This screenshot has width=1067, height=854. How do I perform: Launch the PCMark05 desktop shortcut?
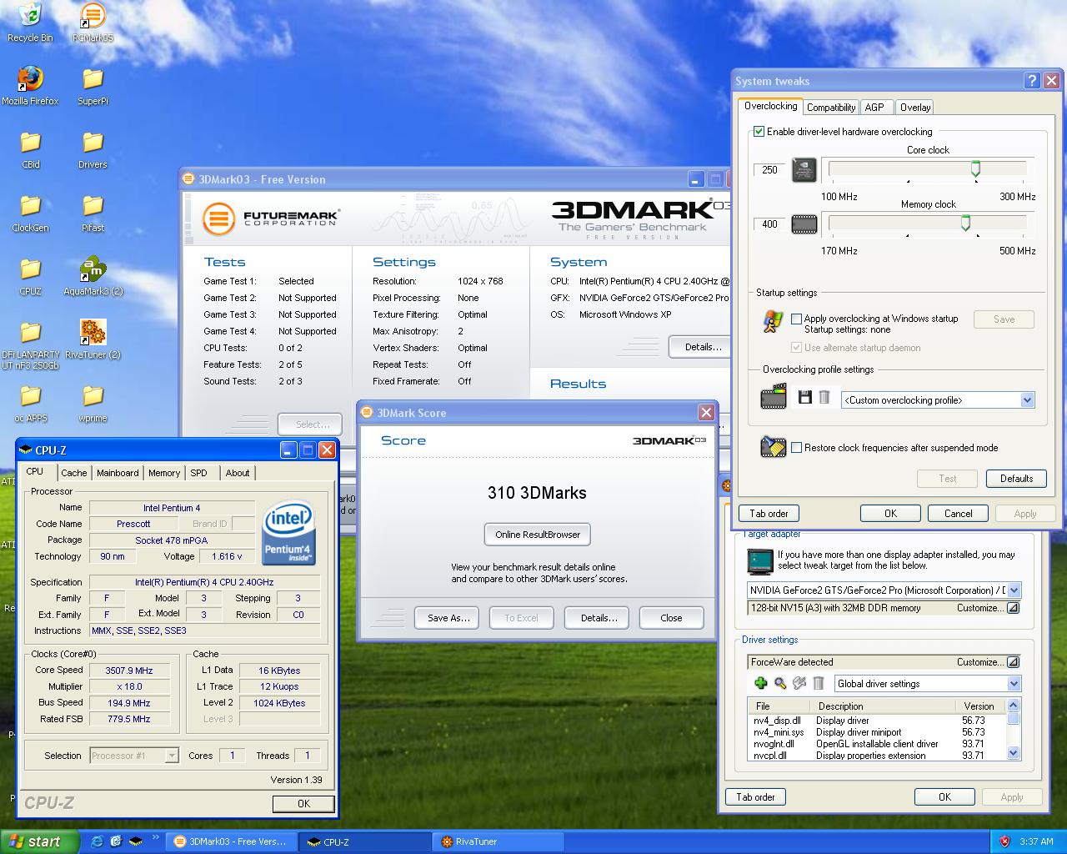[93, 23]
